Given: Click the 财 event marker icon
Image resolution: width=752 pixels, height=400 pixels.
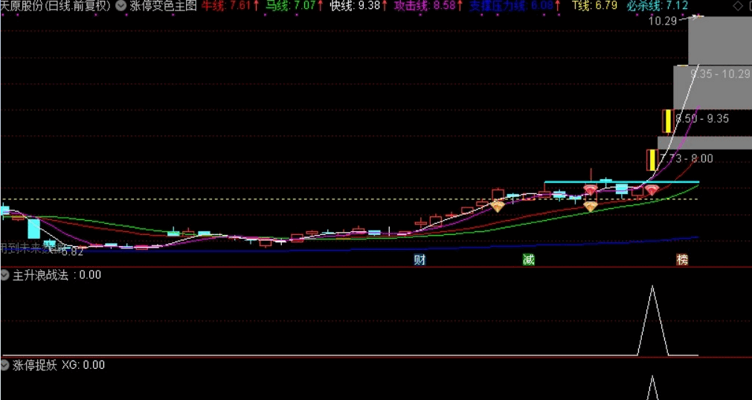Looking at the screenshot, I should (x=420, y=260).
